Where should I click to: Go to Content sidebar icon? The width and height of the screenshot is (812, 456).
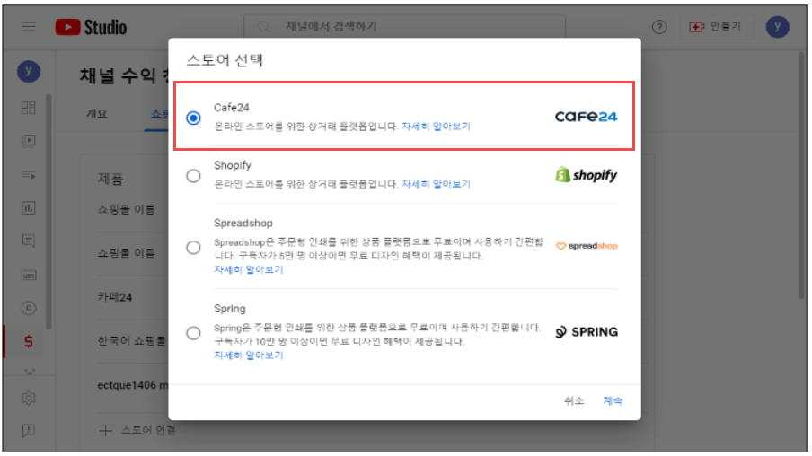point(29,141)
